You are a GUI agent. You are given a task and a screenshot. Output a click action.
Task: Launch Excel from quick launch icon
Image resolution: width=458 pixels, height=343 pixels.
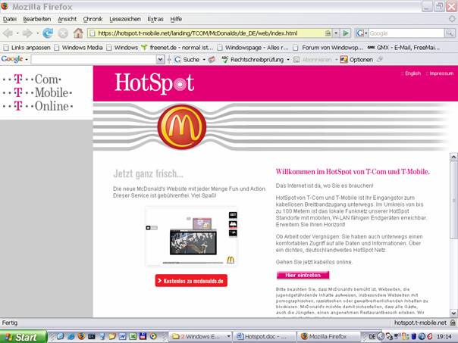[x=133, y=336]
